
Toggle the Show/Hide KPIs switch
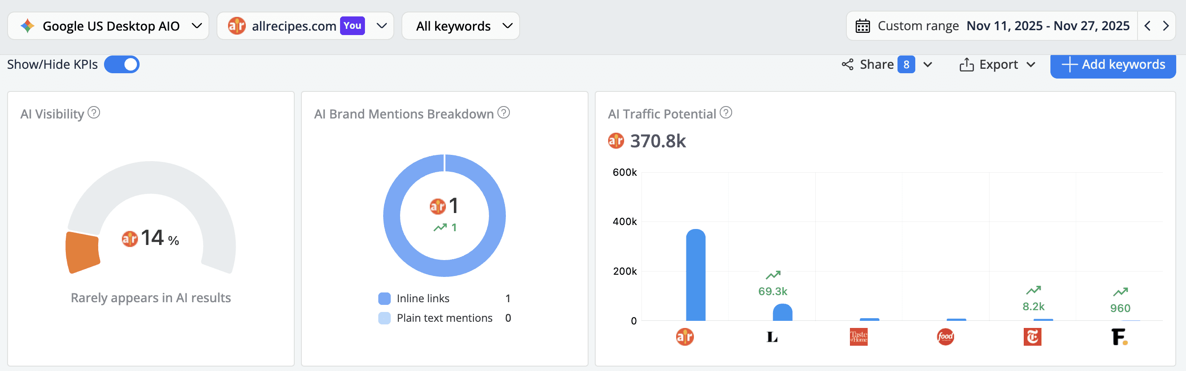coord(121,64)
